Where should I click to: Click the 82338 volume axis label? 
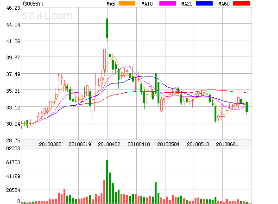coord(13,148)
